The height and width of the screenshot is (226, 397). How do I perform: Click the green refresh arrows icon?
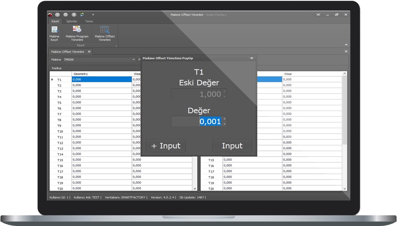click(x=82, y=15)
